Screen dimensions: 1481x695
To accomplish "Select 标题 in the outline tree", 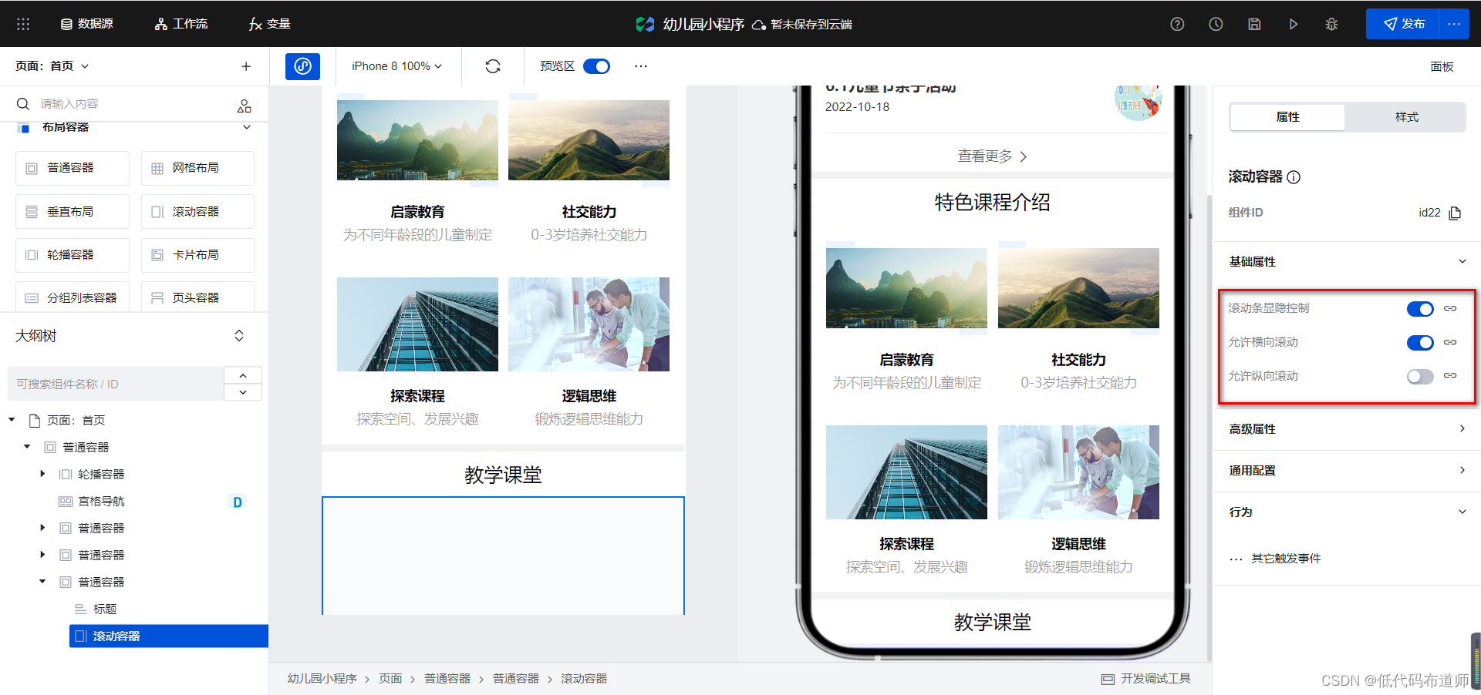I will pos(105,609).
